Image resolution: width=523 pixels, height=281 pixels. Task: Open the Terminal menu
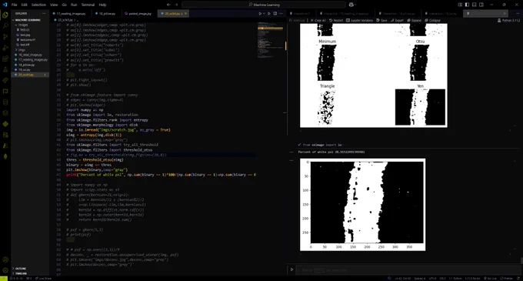(88, 5)
